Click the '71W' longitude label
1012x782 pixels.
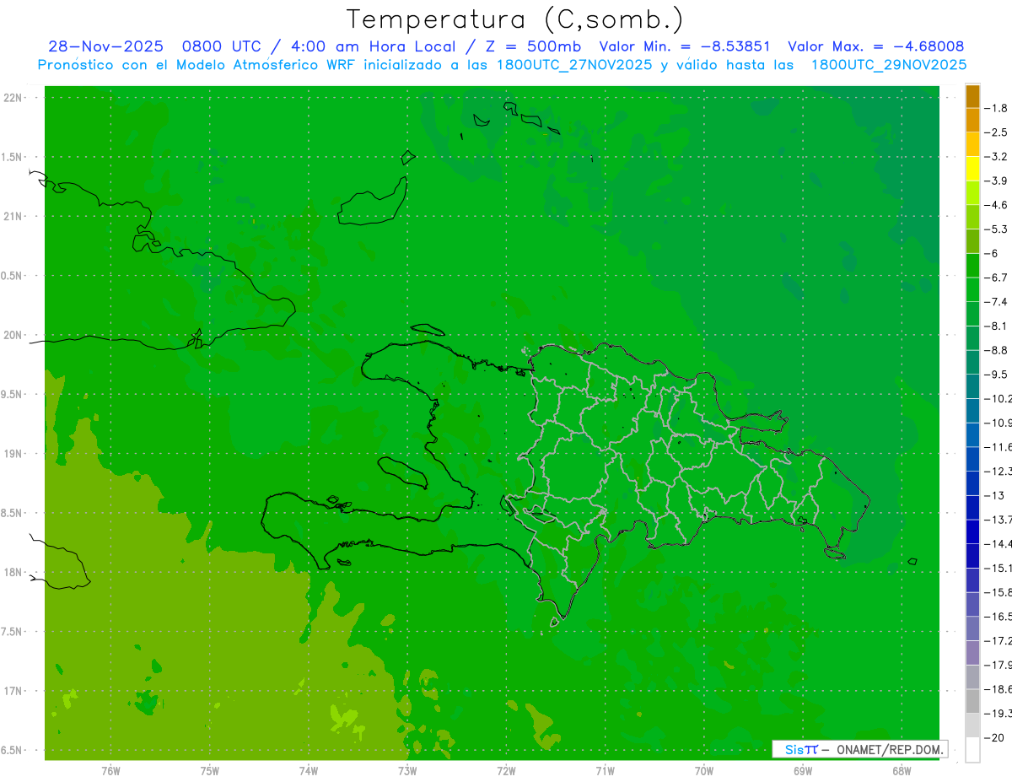click(605, 770)
